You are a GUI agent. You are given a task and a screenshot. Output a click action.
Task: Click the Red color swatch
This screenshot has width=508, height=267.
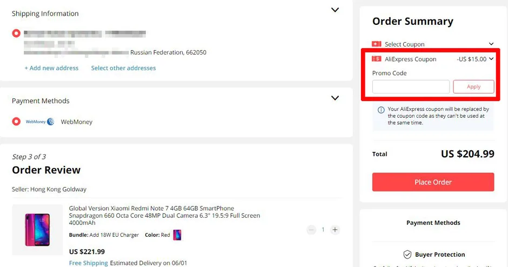click(177, 235)
